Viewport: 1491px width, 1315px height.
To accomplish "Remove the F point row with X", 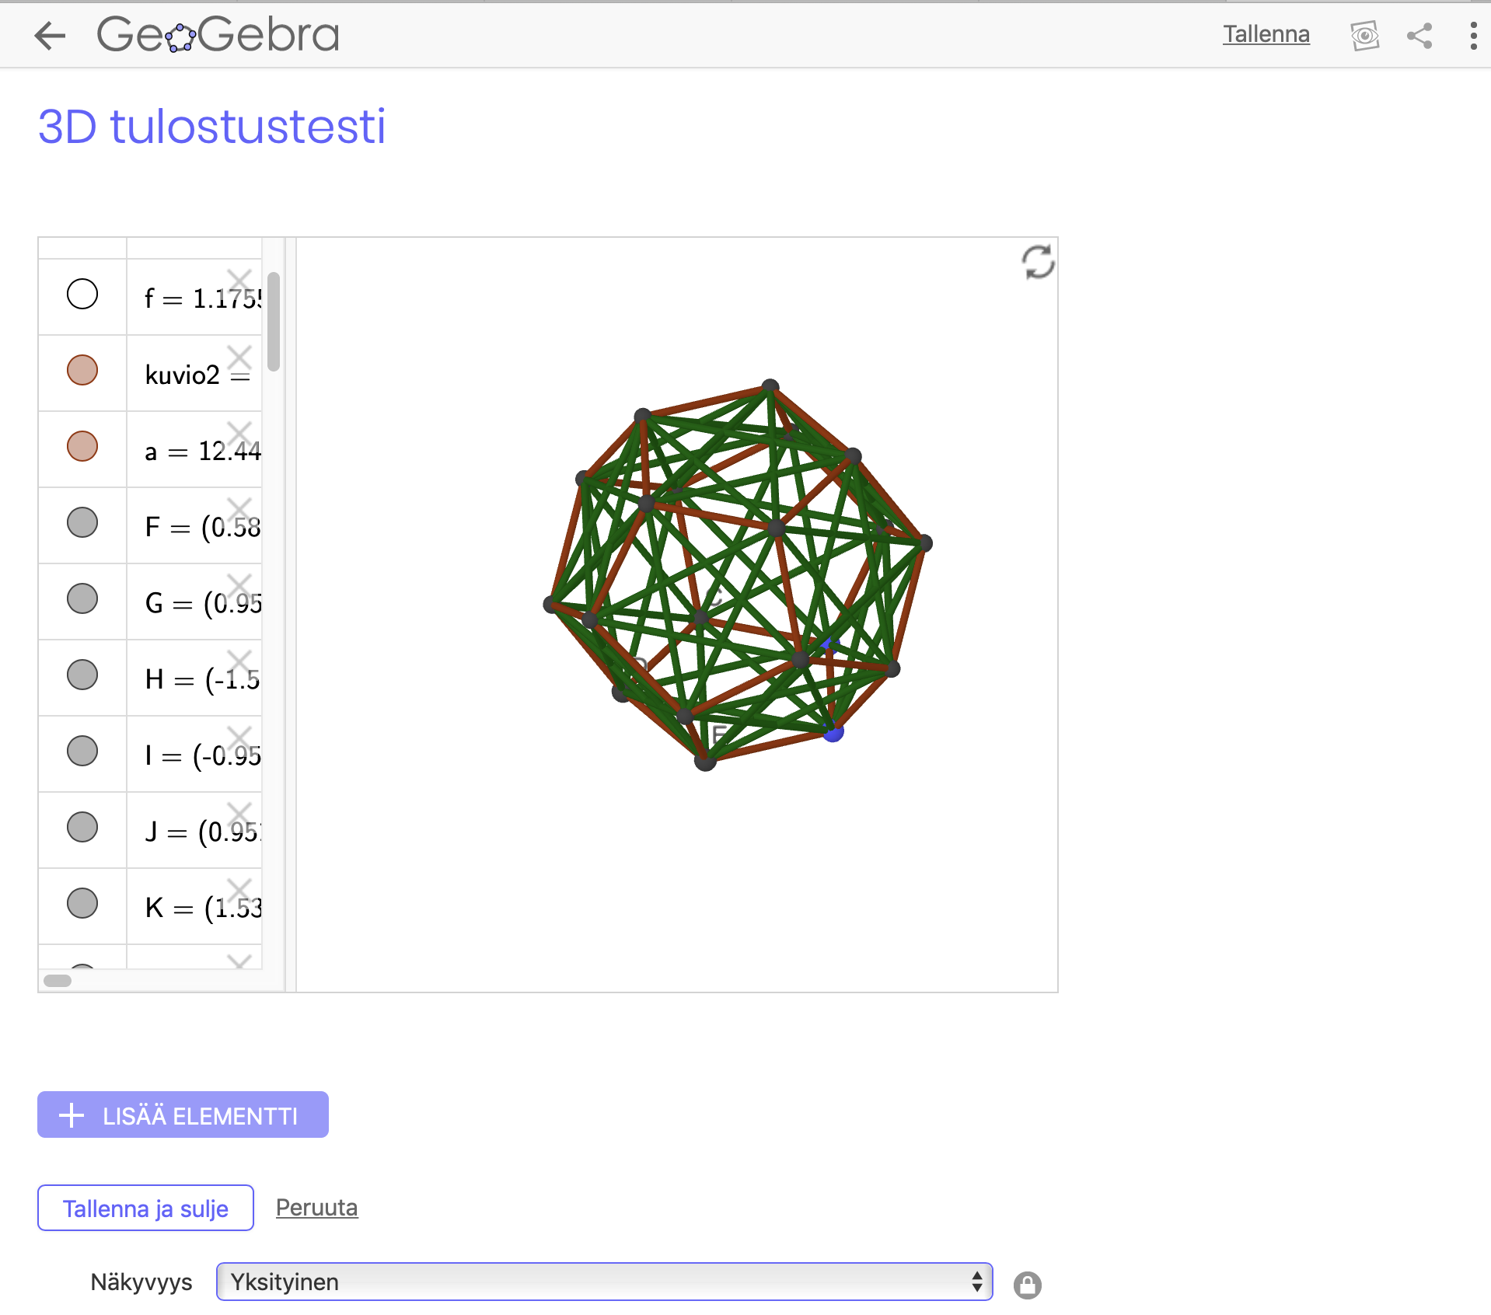I will pos(239,510).
